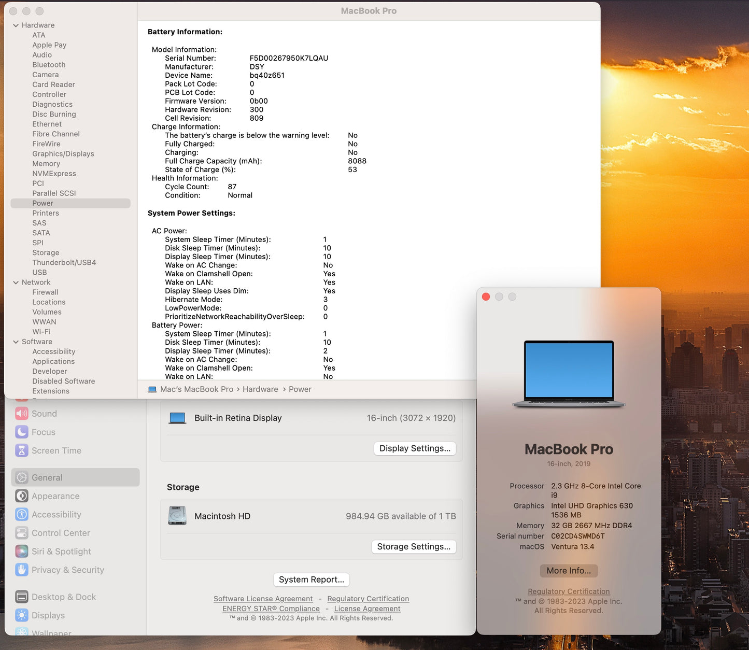Open Siri & Spotlight settings
Image resolution: width=749 pixels, height=650 pixels.
point(61,551)
